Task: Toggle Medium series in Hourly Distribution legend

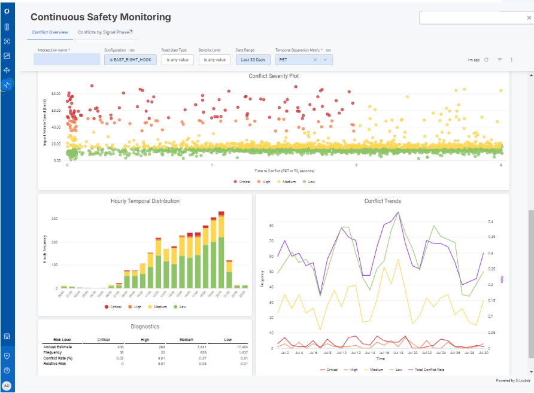Action: [x=157, y=307]
